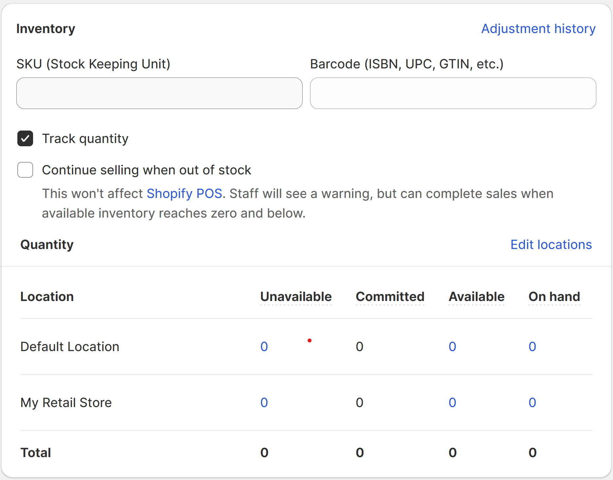Edit Available quantity for Default Location

[x=452, y=347]
